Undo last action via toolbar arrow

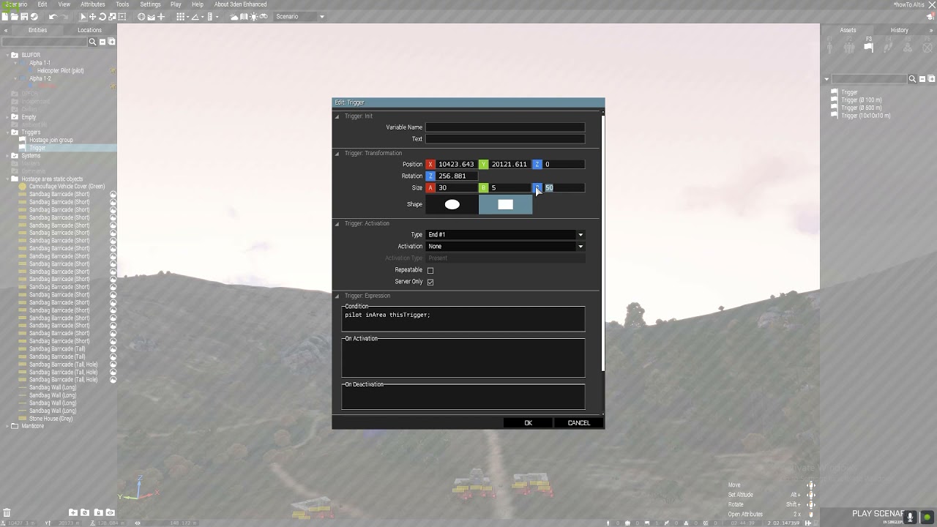pos(53,16)
